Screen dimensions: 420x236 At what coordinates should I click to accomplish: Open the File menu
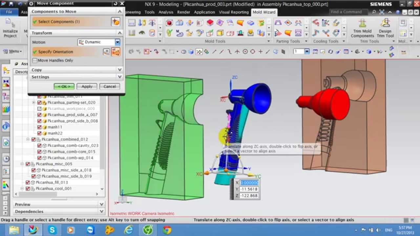9,12
